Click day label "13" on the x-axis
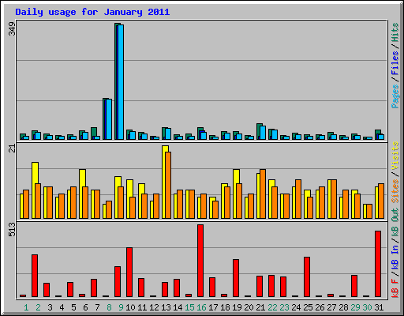Image resolution: width=404 pixels, height=316 pixels. point(166,307)
